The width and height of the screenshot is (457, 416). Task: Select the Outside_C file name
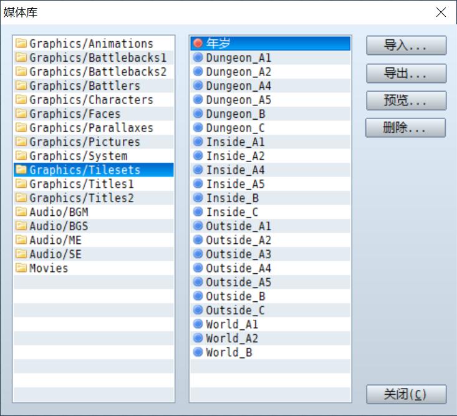click(236, 310)
